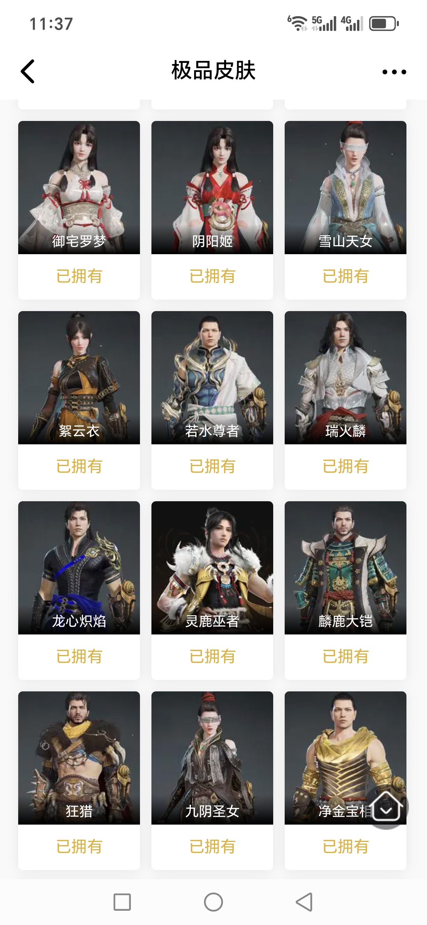Tap Android home circle button

click(213, 902)
